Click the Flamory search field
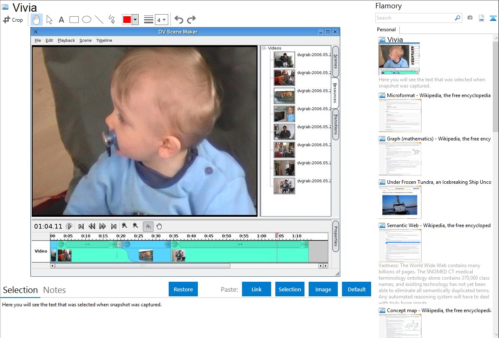The height and width of the screenshot is (338, 499). [414, 18]
